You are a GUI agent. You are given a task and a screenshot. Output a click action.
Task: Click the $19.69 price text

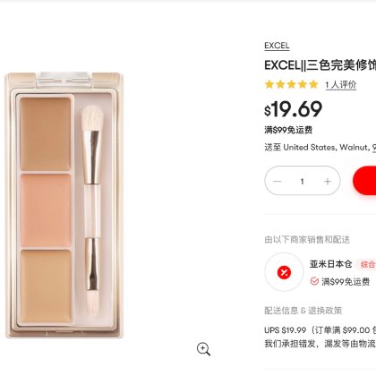[294, 109]
